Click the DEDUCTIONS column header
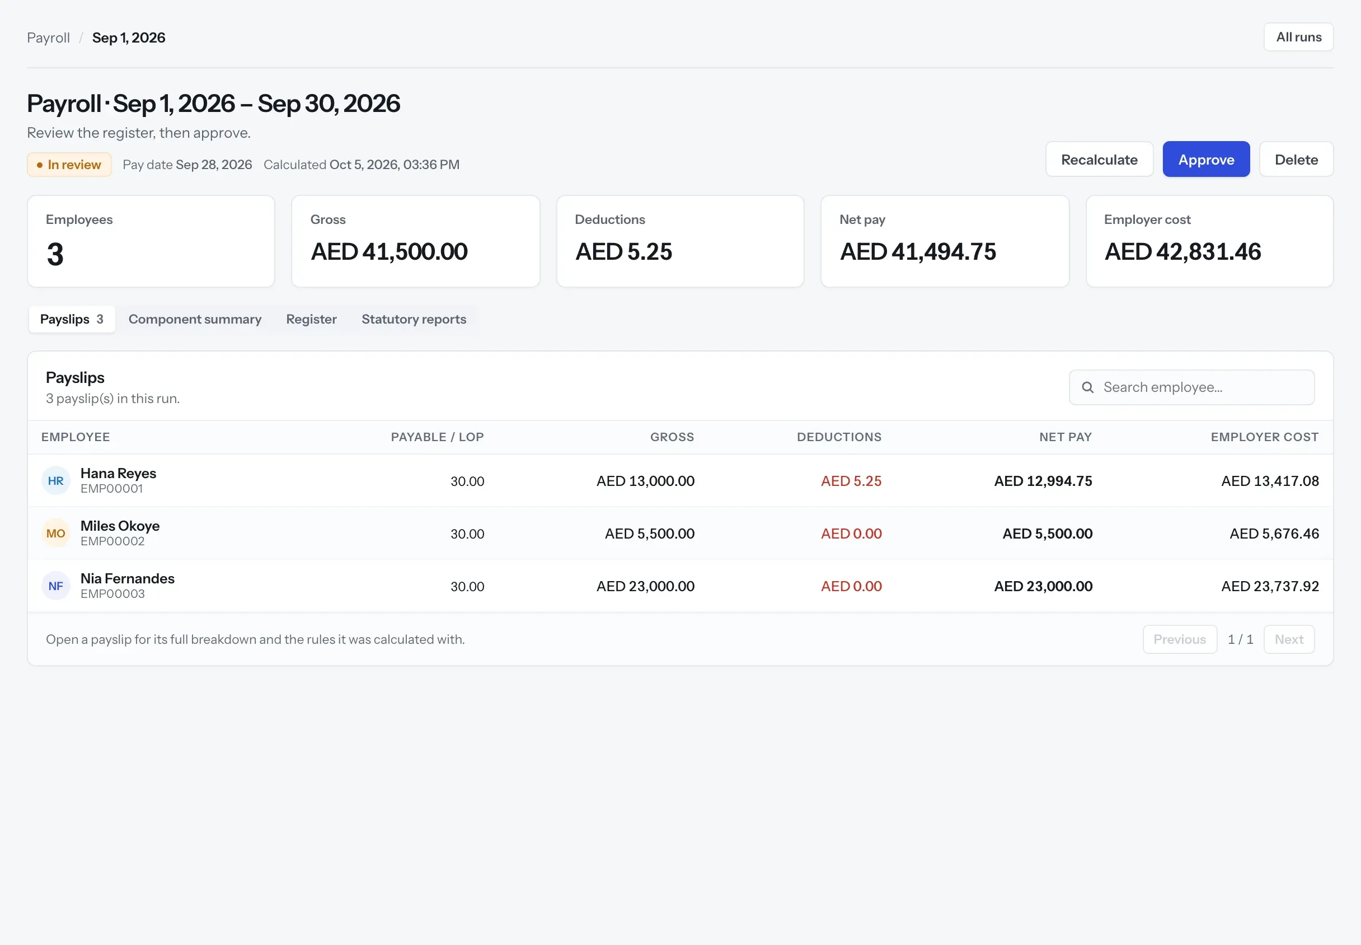 [x=839, y=437]
